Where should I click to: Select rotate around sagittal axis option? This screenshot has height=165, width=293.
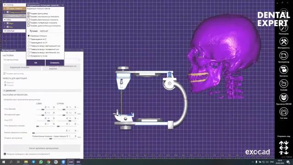click(28, 53)
